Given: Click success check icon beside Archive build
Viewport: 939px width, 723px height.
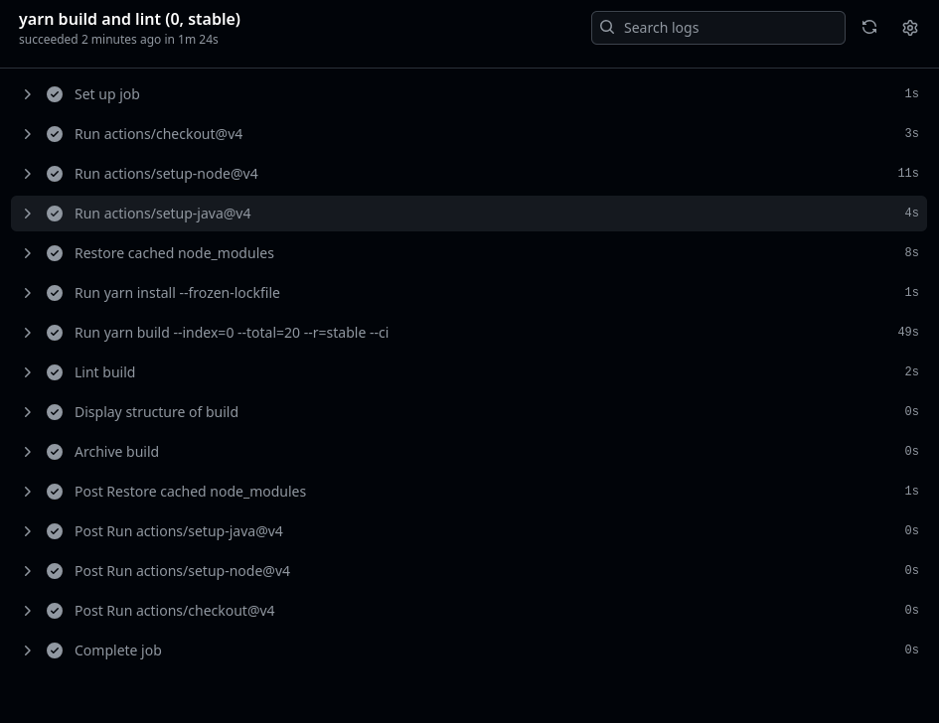Looking at the screenshot, I should (x=55, y=452).
